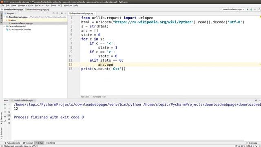The height and width of the screenshot is (147, 261).
Task: Open the Code menu
Action: [x=31, y=5]
